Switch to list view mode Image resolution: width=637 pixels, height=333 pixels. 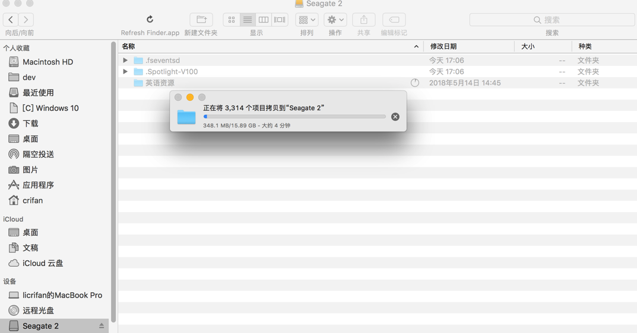pos(248,20)
